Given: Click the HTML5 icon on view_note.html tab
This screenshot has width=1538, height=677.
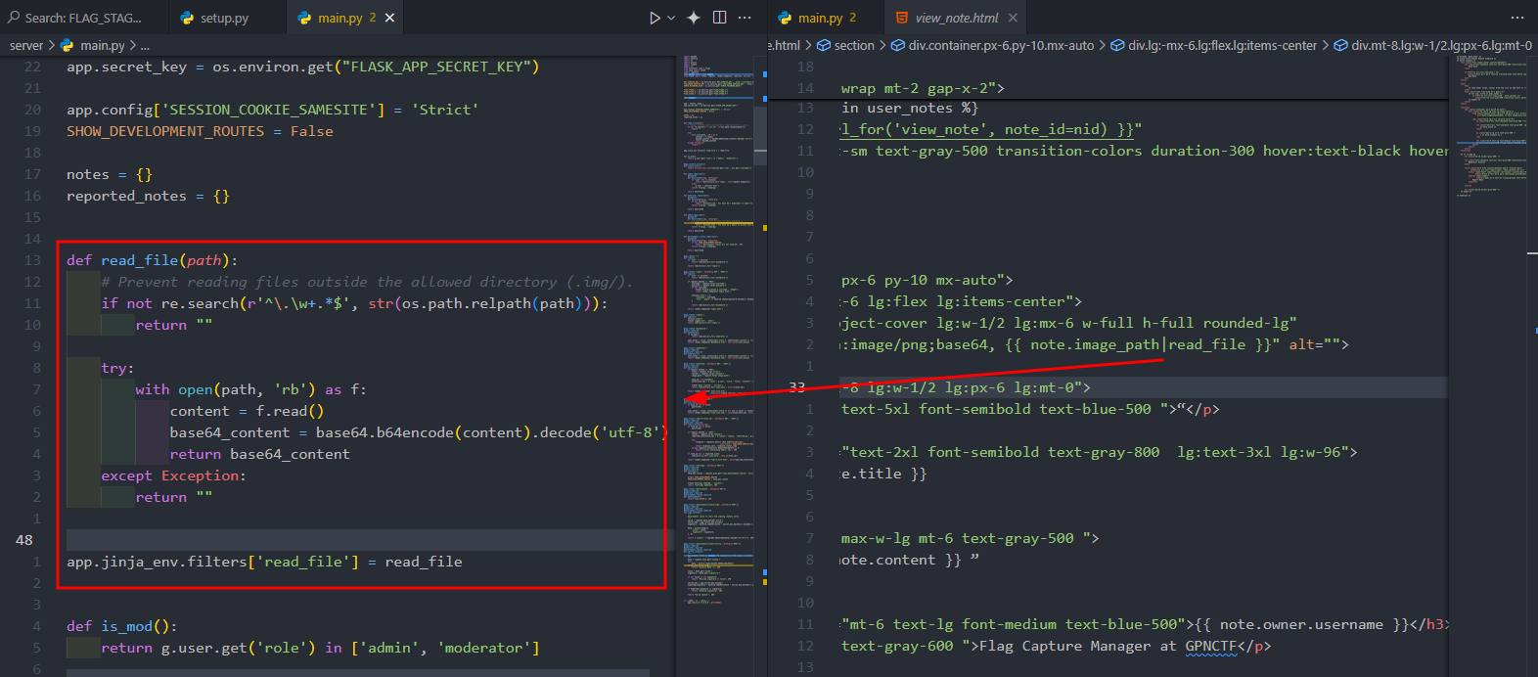Looking at the screenshot, I should coord(902,18).
